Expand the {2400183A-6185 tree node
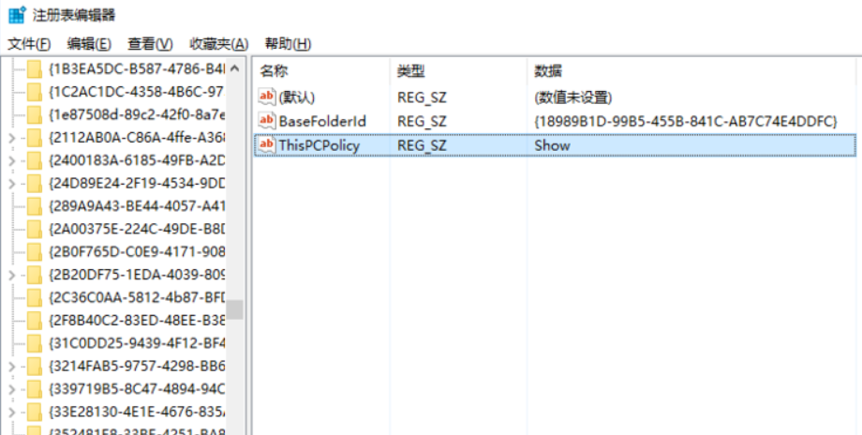This screenshot has height=435, width=862. pyautogui.click(x=11, y=160)
